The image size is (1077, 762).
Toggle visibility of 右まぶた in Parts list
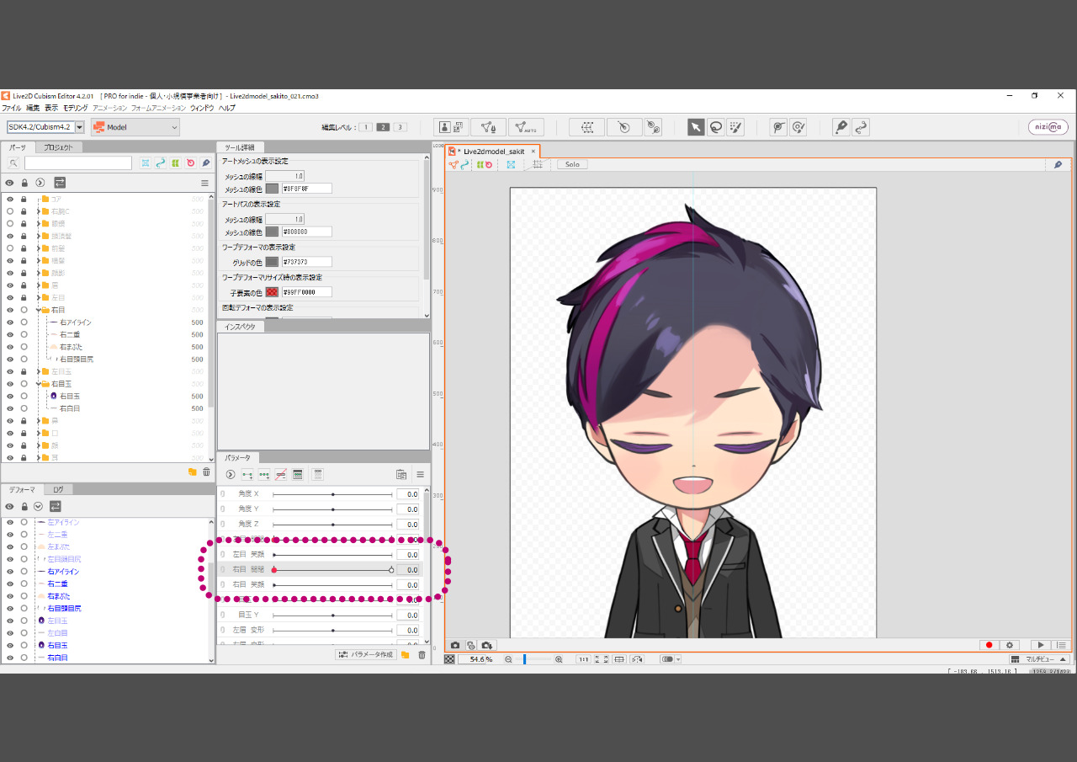tap(10, 347)
